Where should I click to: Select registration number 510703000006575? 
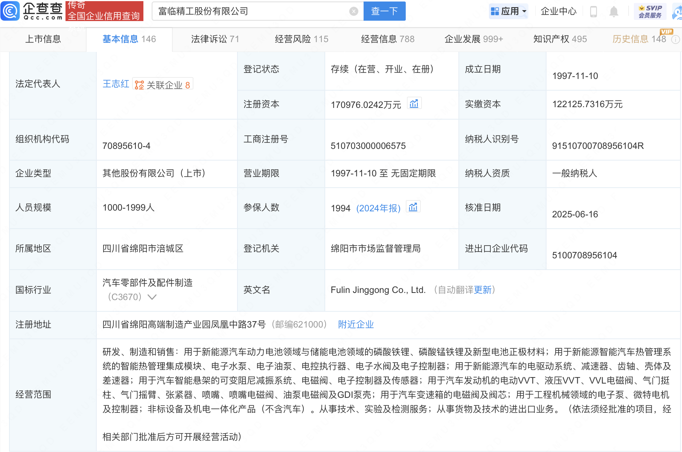pos(368,146)
